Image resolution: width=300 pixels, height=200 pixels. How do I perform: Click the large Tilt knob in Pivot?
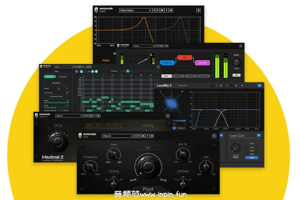[x=148, y=166]
